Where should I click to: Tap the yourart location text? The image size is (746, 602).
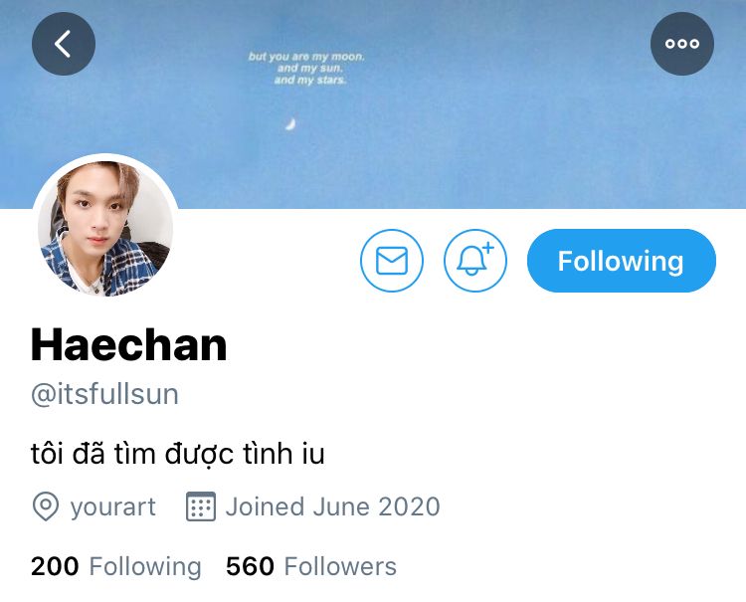113,506
